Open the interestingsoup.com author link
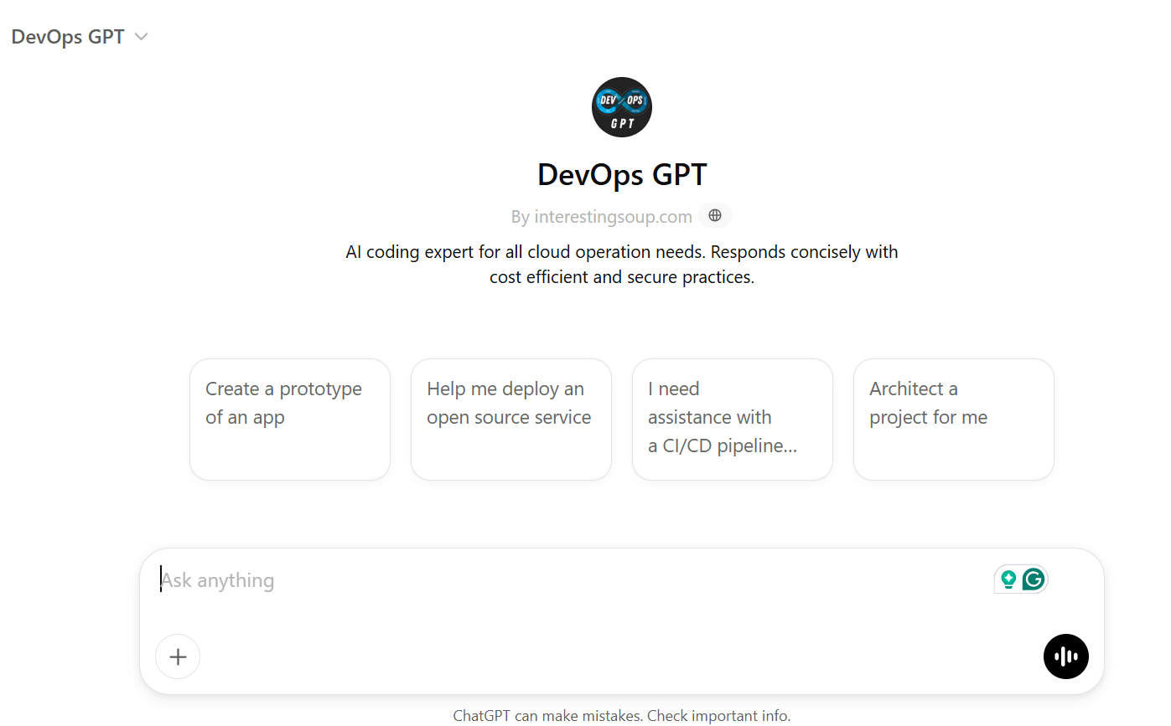Viewport: 1171px width, 726px height. 614,217
